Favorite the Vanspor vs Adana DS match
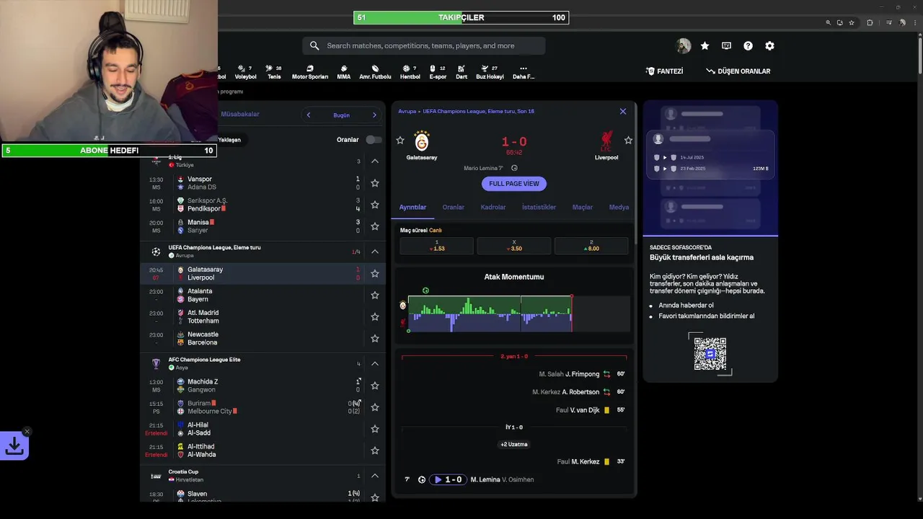Image resolution: width=923 pixels, height=519 pixels. [375, 183]
